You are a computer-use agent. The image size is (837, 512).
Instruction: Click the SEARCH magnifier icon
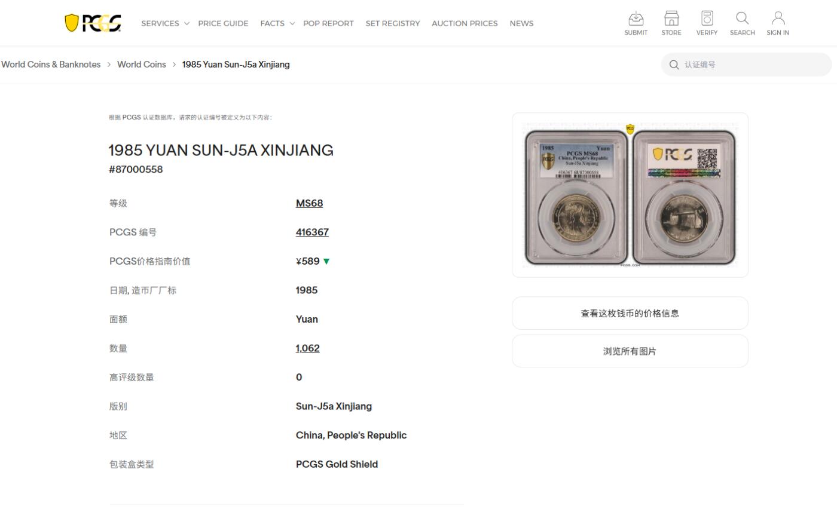(x=742, y=19)
